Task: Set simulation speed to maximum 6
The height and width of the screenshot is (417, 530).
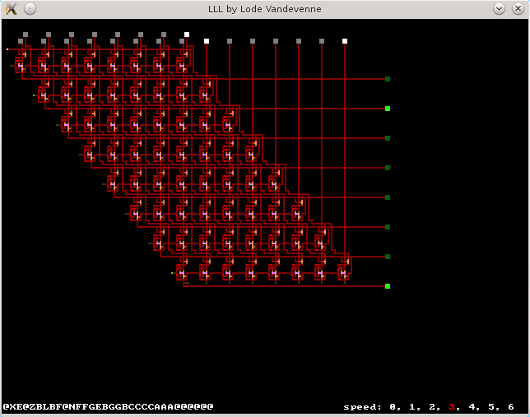Action: click(510, 407)
